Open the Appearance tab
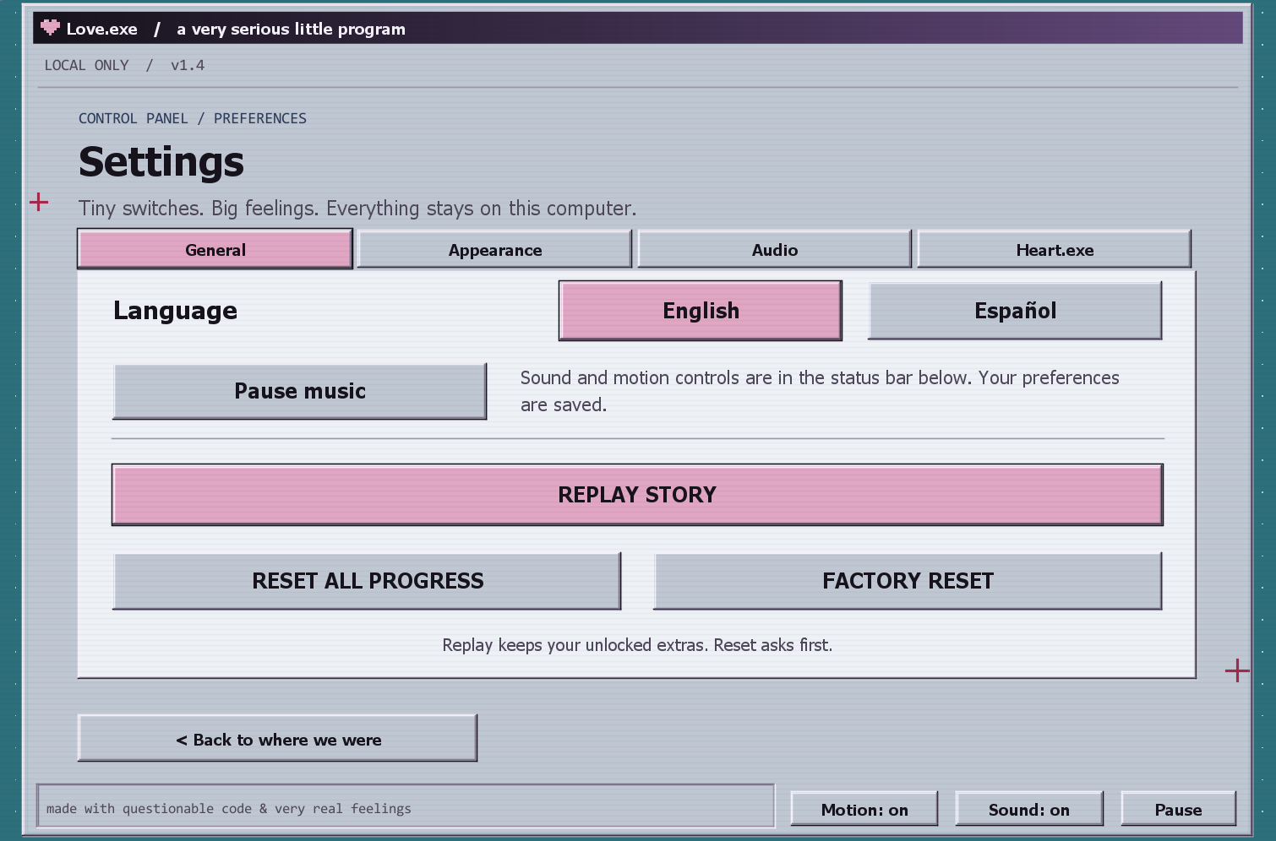Screen dimensions: 1276x841 pyautogui.click(x=494, y=250)
